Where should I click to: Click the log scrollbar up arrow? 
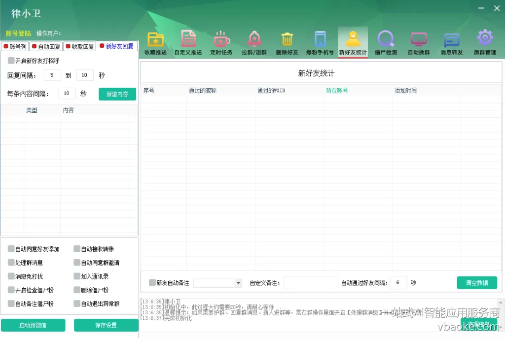point(501,303)
